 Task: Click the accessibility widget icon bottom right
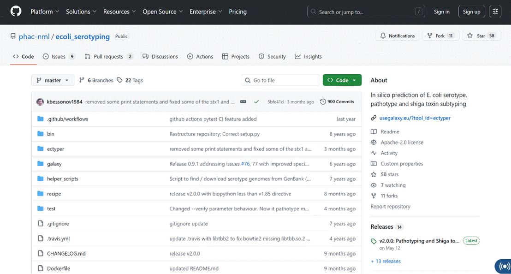pyautogui.click(x=503, y=266)
